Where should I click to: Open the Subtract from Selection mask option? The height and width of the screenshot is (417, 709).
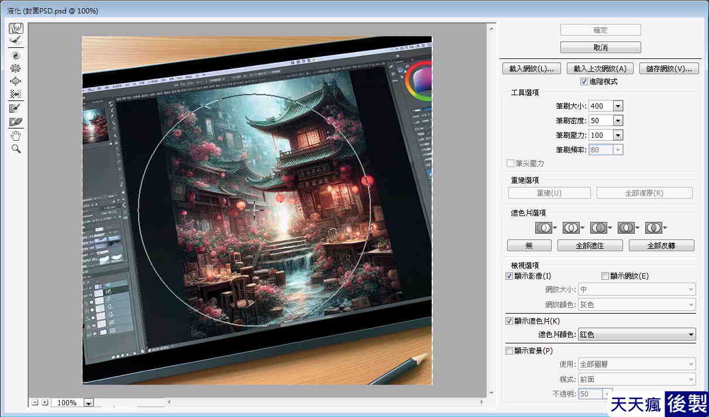pos(601,228)
